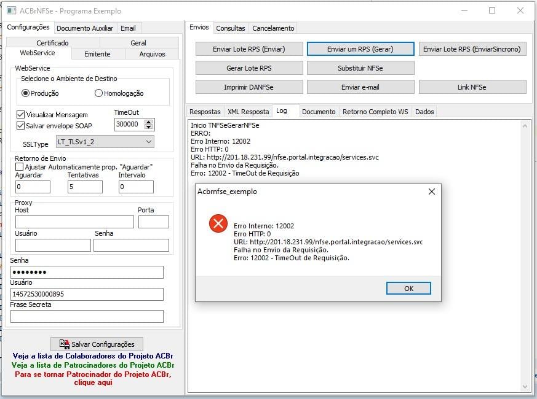Open the Documento results tab

coord(319,112)
